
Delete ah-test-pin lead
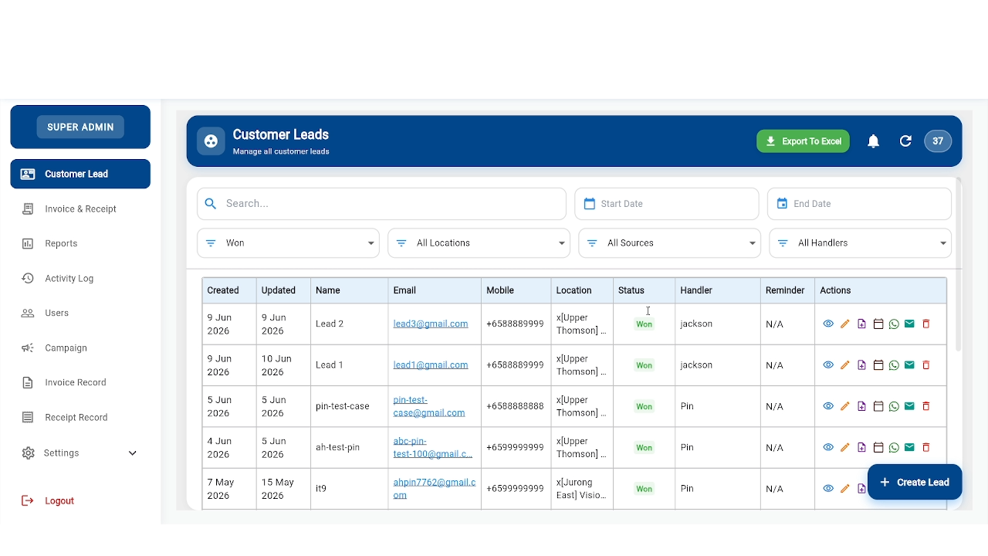click(926, 447)
